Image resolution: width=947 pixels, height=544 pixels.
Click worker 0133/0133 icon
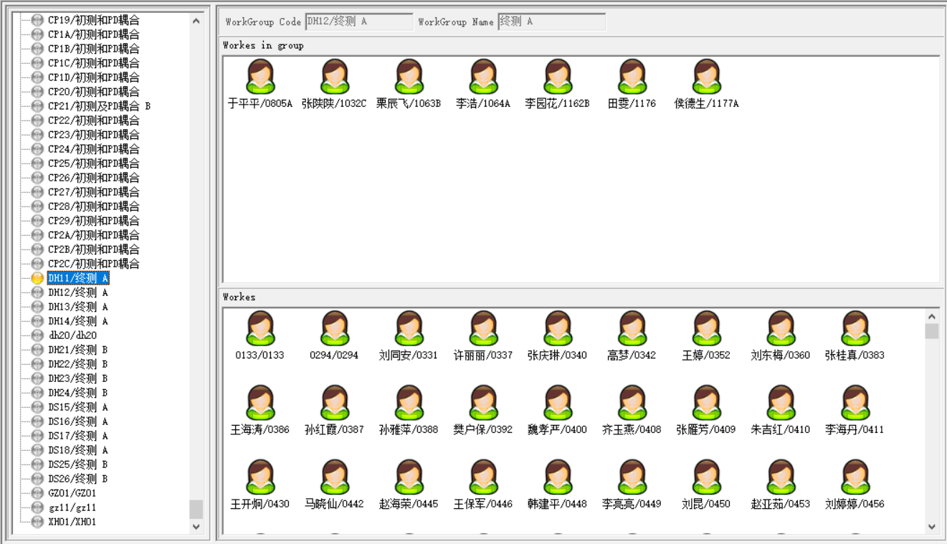pyautogui.click(x=260, y=329)
